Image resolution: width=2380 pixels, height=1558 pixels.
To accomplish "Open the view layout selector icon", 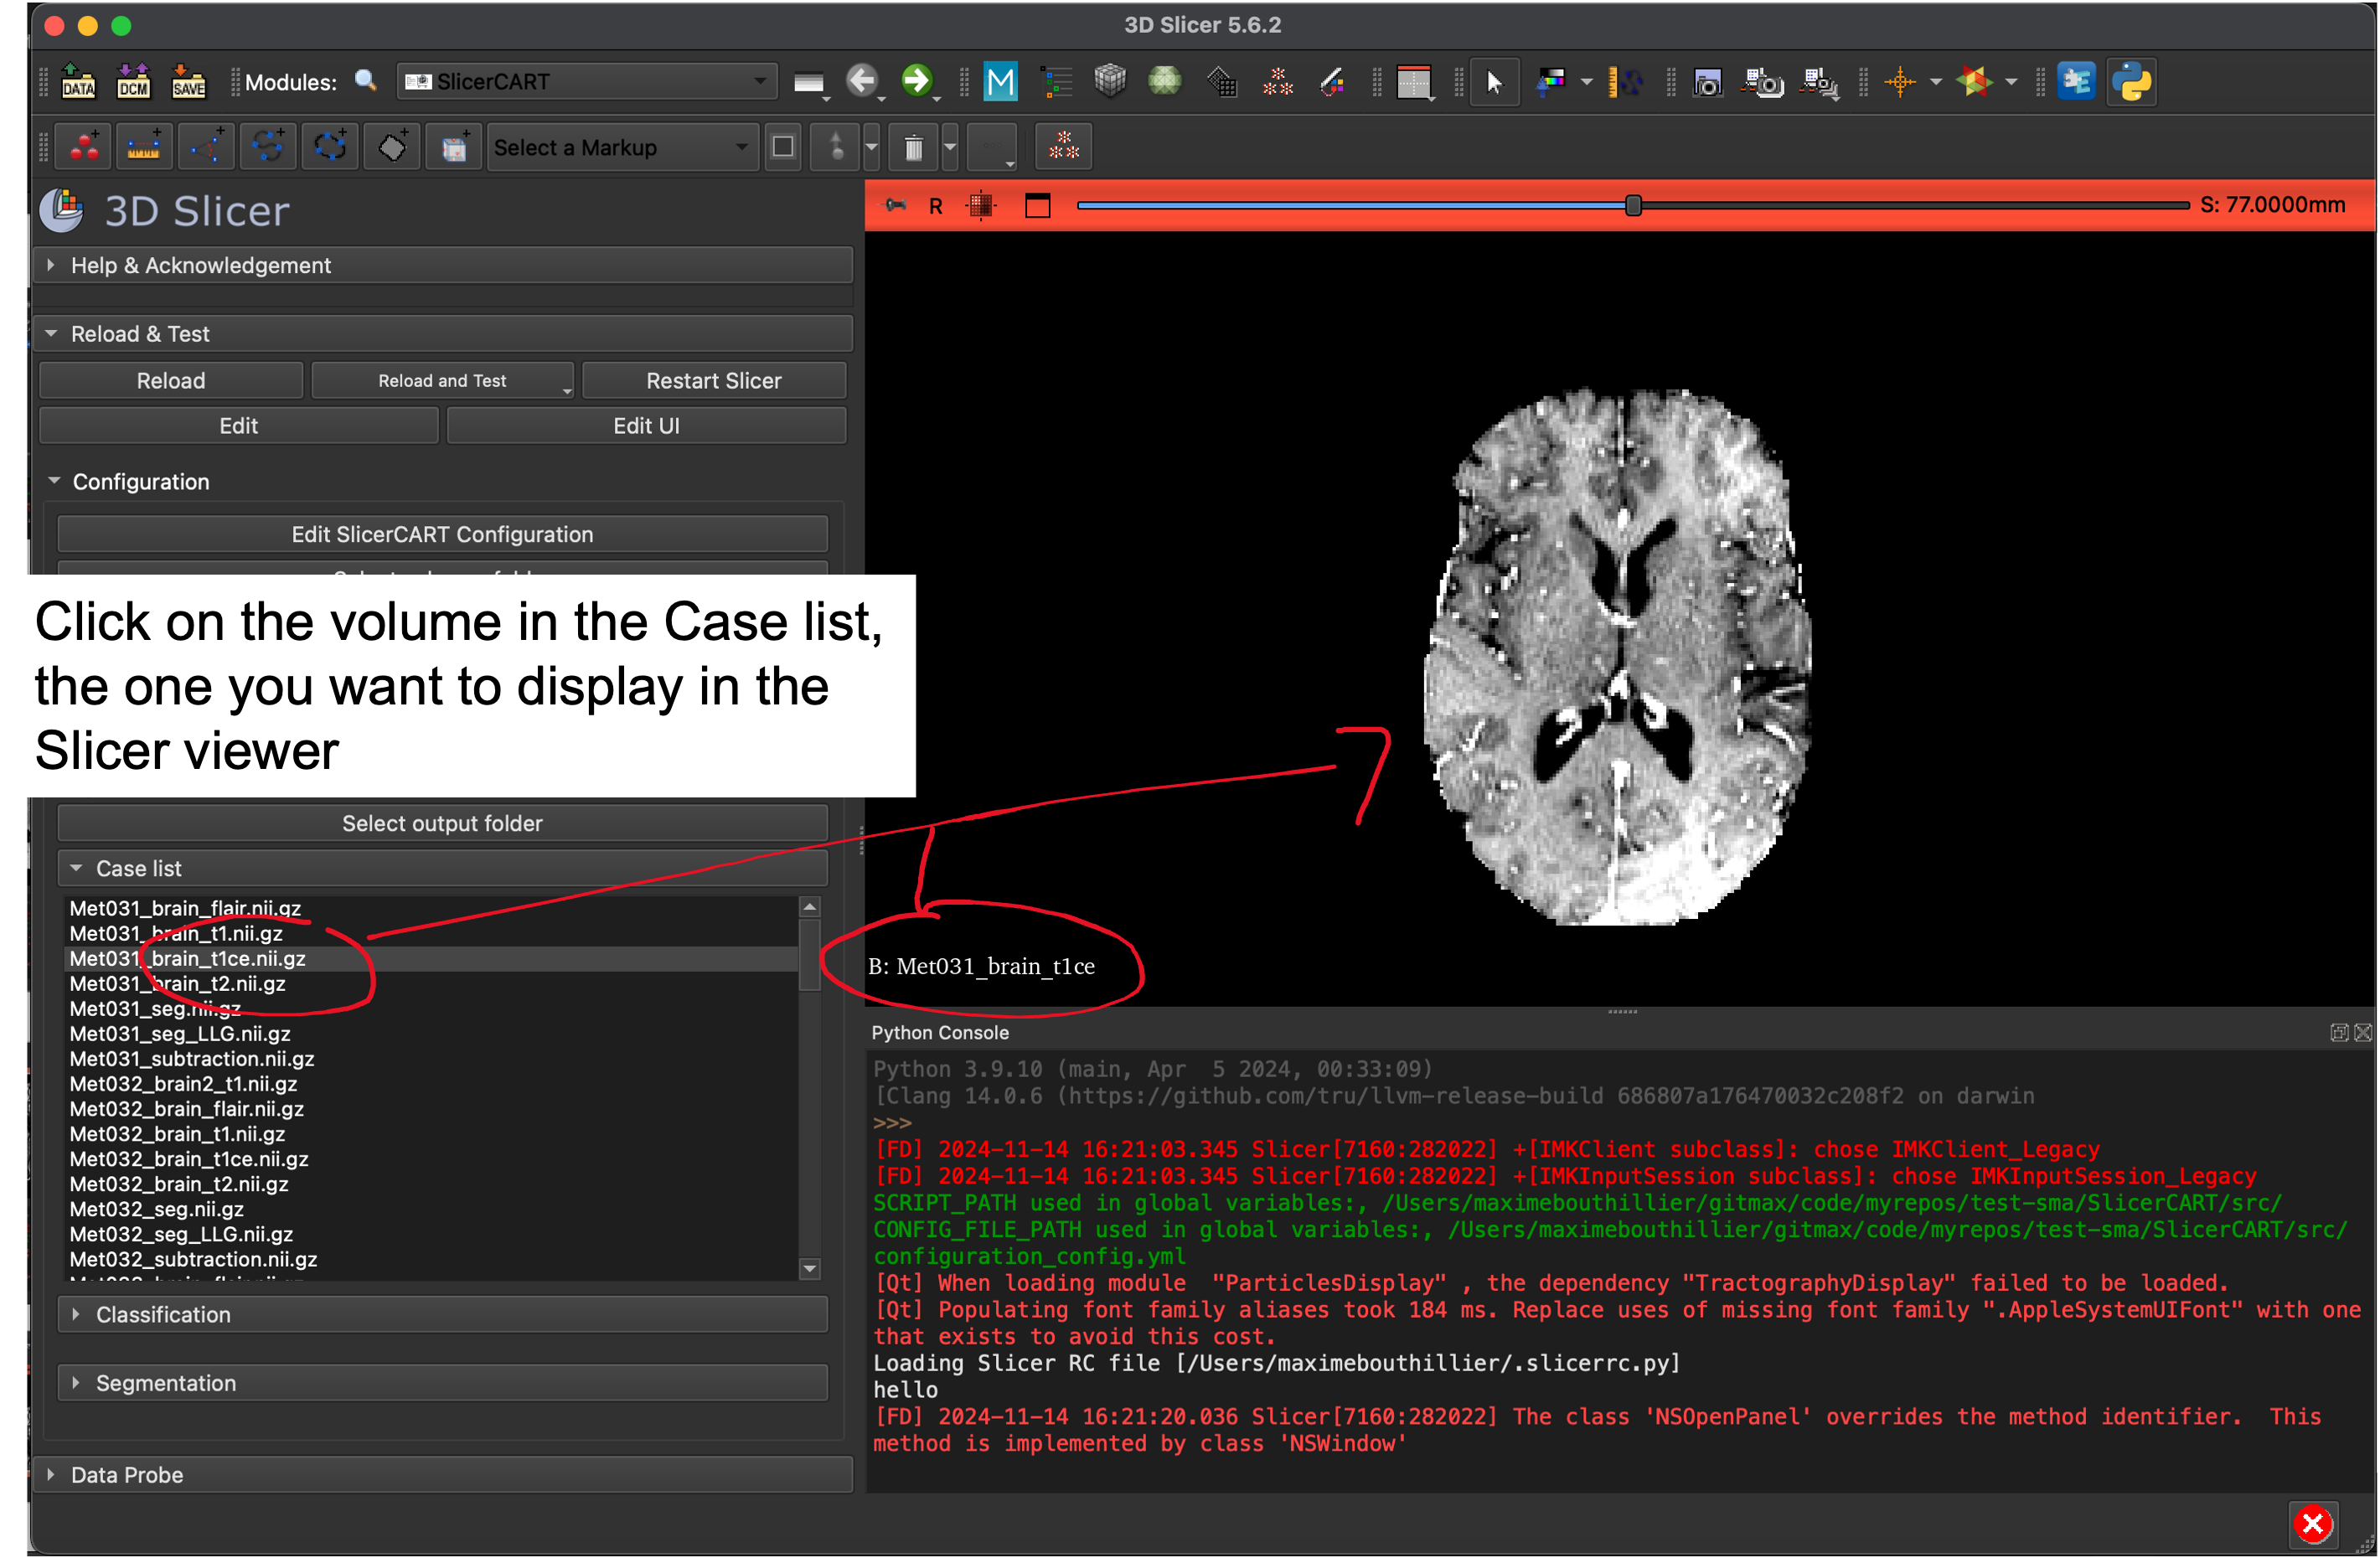I will [1413, 82].
